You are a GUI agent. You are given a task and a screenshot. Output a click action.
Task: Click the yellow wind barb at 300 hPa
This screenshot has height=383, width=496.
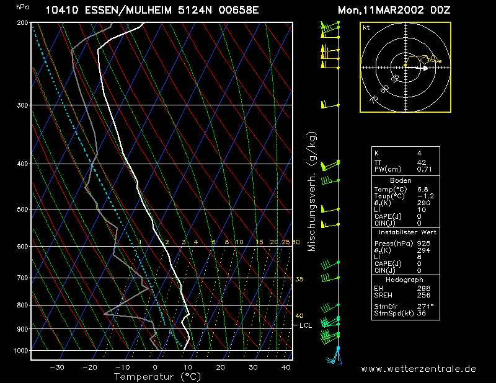(330, 105)
